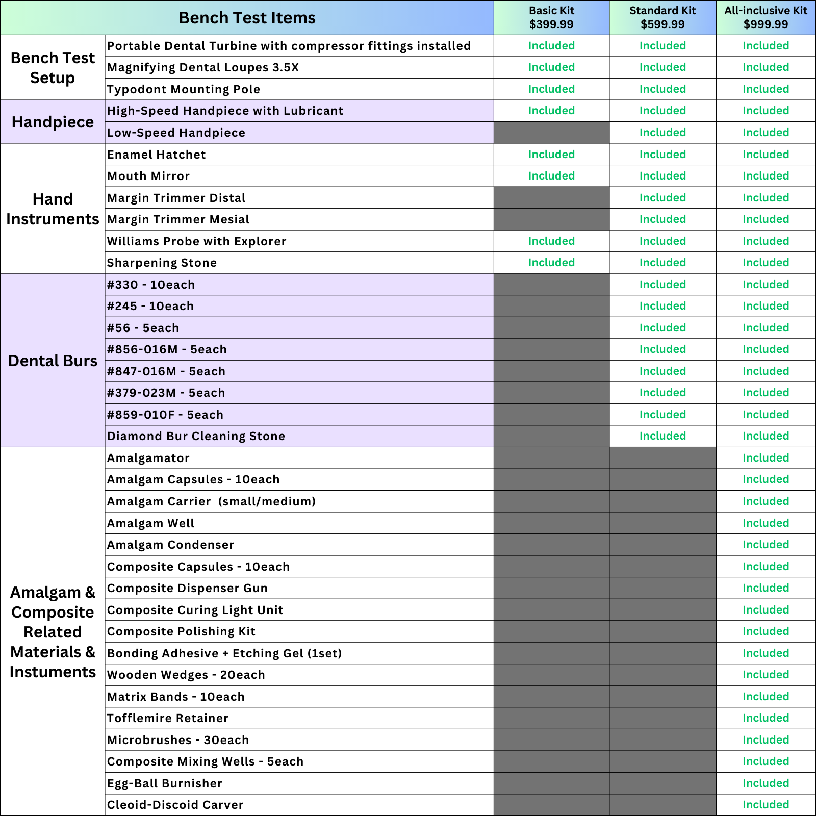Click gray Basic Kit cell for Margin Trimmer Distal
The height and width of the screenshot is (816, 816).
coord(551,198)
